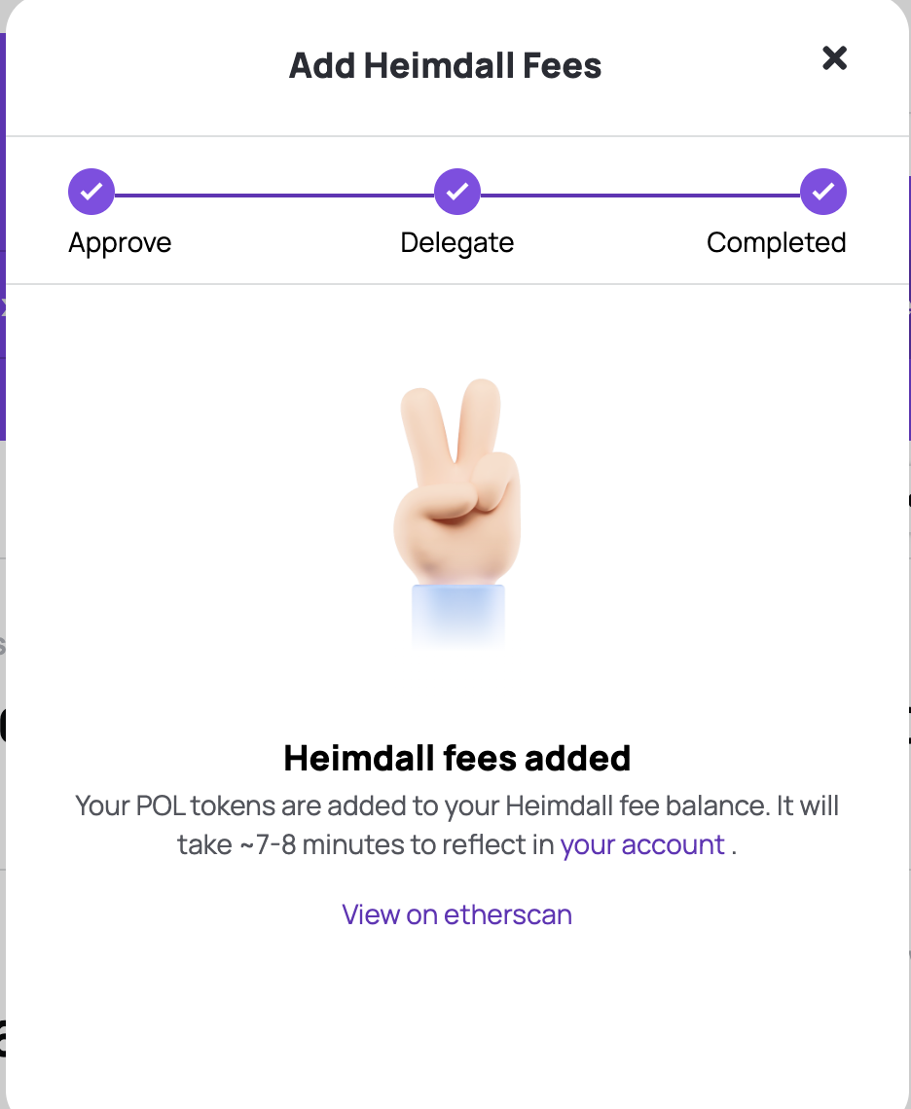This screenshot has width=911, height=1109.
Task: Select the Completed step label
Action: (776, 242)
